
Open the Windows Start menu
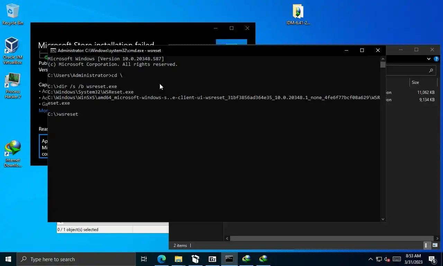(8, 259)
